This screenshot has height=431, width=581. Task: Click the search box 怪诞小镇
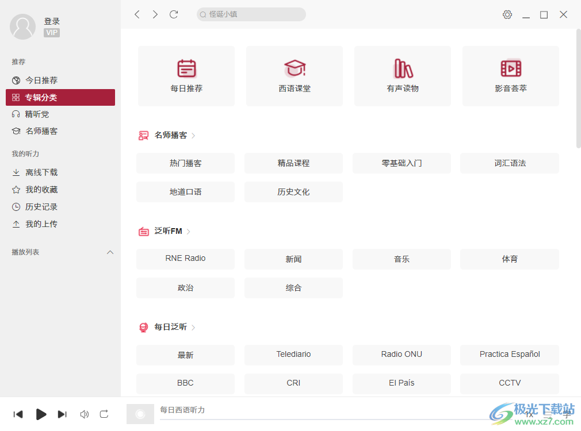click(251, 14)
